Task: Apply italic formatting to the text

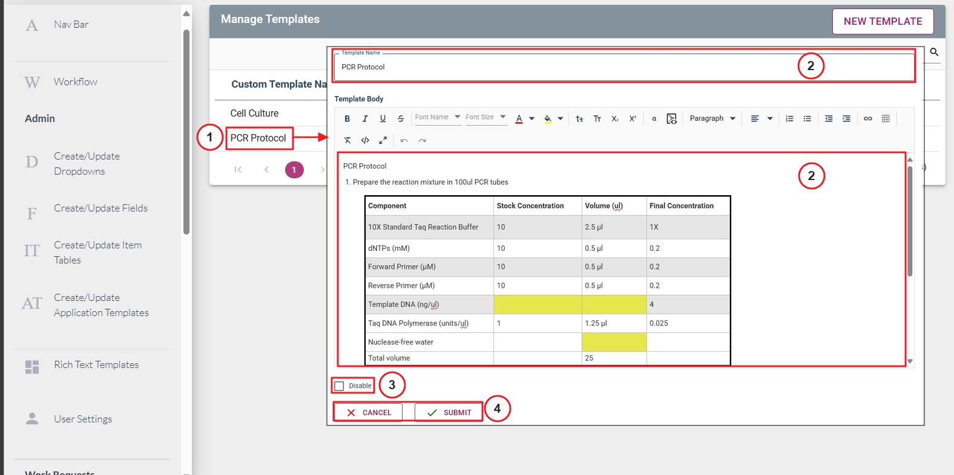Action: (x=365, y=119)
